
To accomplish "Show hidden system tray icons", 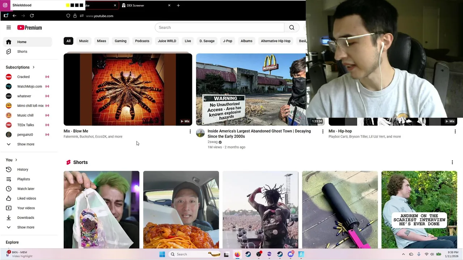I will point(403,254).
